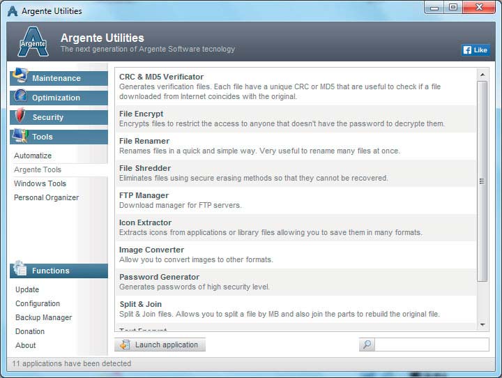Open the Functions section header
The height and width of the screenshot is (378, 502).
coord(59,271)
